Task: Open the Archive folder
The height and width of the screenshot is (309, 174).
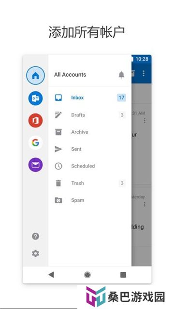Action: point(90,132)
